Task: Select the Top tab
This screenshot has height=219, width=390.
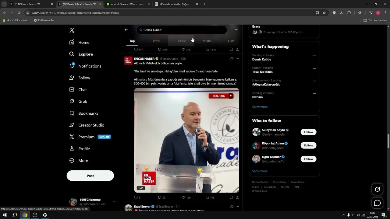Action: (132, 41)
